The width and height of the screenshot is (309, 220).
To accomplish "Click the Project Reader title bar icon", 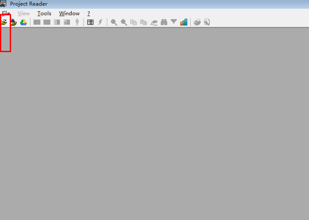I will 3,4.
